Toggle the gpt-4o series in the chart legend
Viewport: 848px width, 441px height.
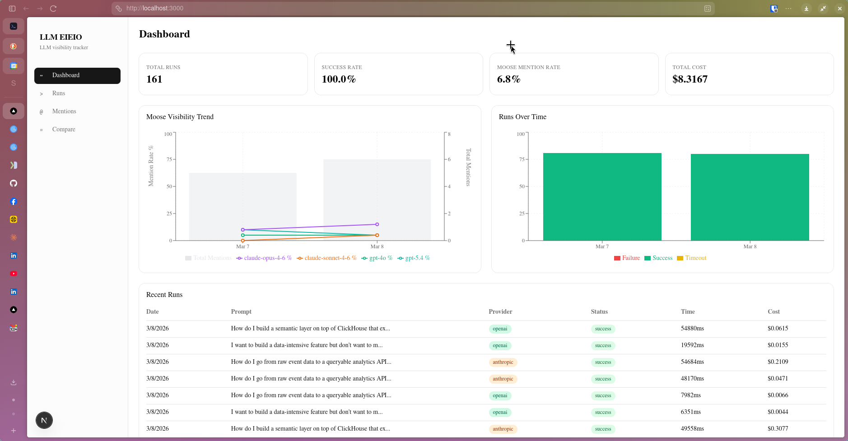click(x=377, y=258)
